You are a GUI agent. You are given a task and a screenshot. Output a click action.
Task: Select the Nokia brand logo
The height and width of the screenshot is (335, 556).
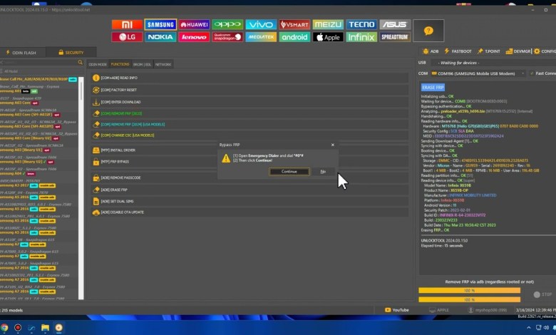coord(160,37)
